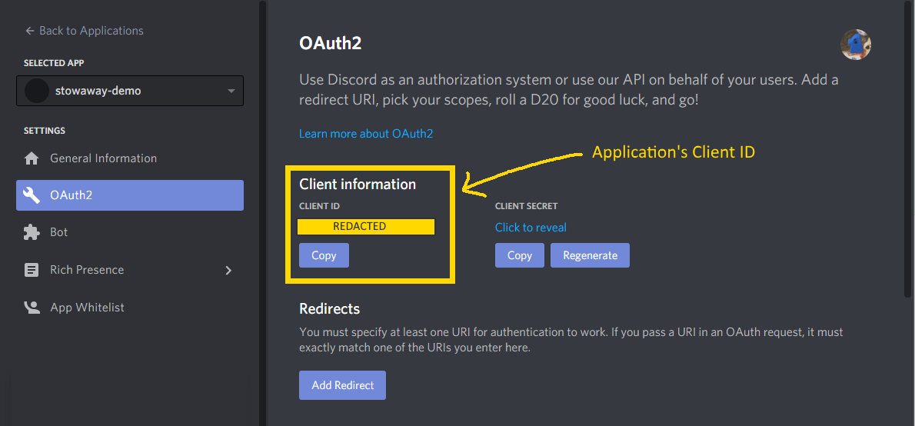915x426 pixels.
Task: Regenerate the client secret
Action: click(x=590, y=255)
